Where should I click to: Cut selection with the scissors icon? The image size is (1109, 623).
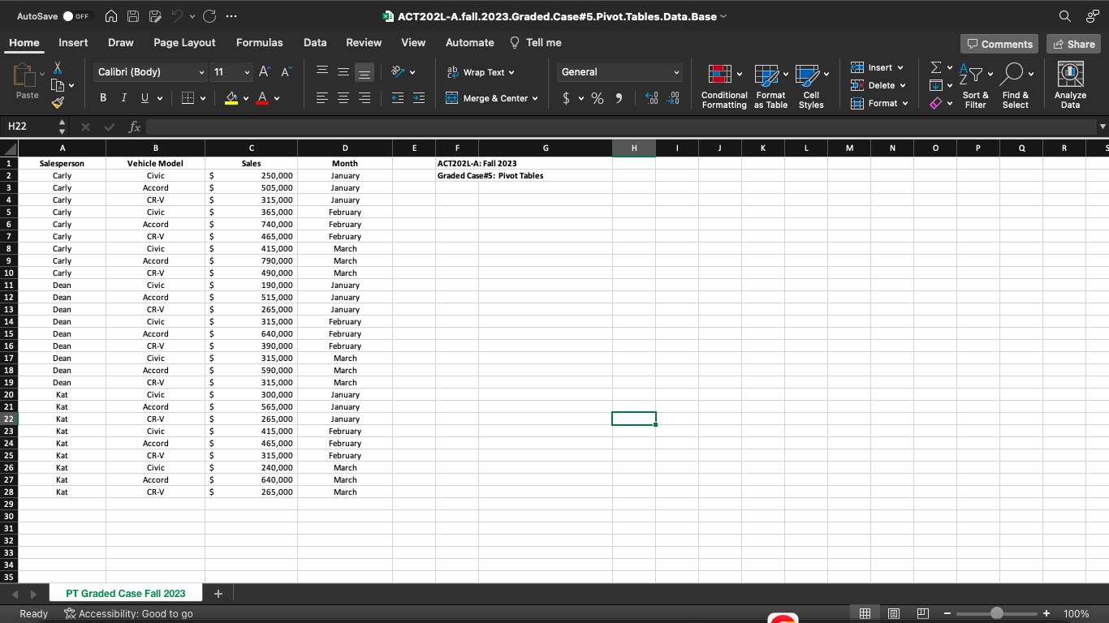coord(58,70)
